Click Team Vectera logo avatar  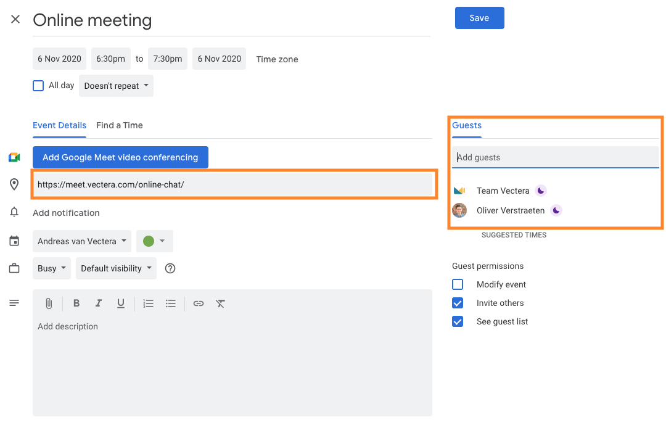pyautogui.click(x=459, y=191)
